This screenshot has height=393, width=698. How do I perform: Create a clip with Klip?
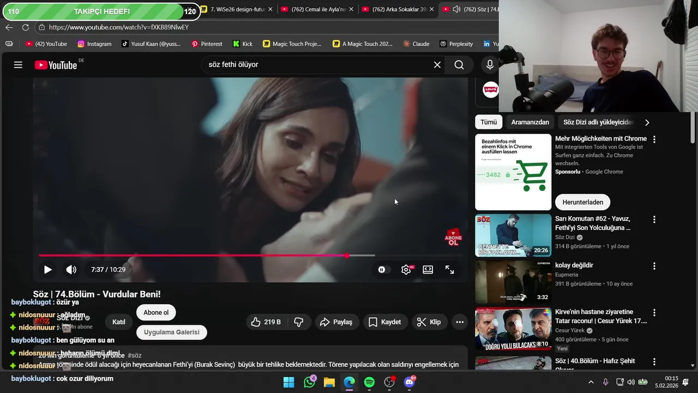[429, 322]
